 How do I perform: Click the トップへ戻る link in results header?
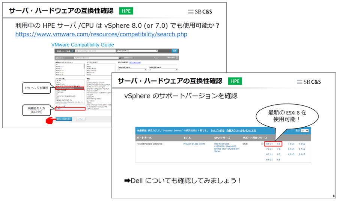218,130
